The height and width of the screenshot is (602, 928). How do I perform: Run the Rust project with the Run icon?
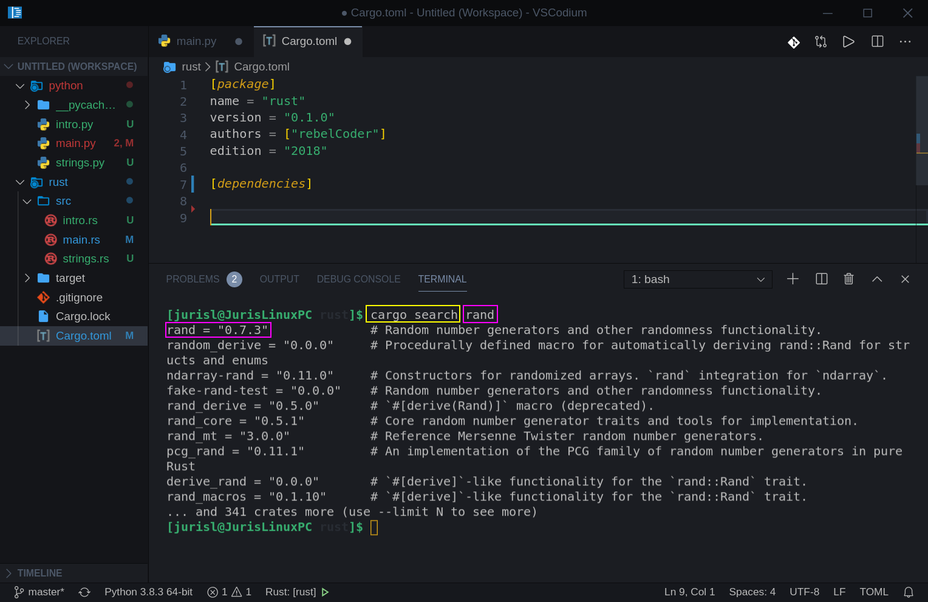click(x=848, y=41)
